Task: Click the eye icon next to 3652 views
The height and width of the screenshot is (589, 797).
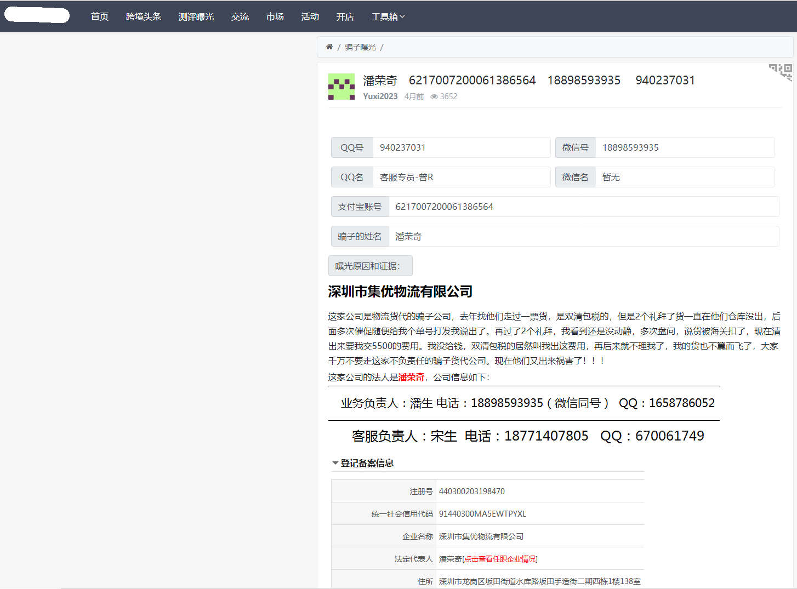Action: click(434, 96)
